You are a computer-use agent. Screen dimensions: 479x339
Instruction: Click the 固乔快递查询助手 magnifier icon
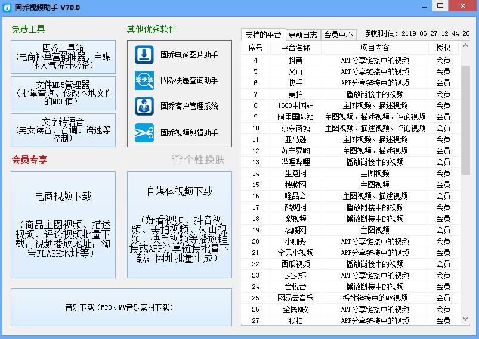(x=144, y=80)
